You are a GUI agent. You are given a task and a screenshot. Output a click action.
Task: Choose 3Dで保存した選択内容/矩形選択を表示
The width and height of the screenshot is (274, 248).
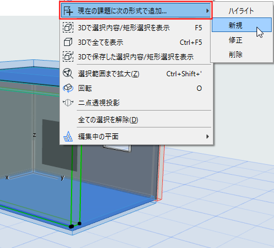click(x=136, y=56)
